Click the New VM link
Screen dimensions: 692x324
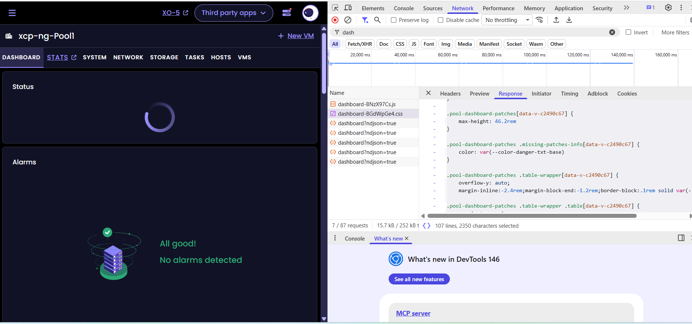296,36
